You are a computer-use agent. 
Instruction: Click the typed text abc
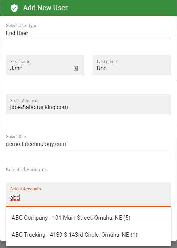15,198
